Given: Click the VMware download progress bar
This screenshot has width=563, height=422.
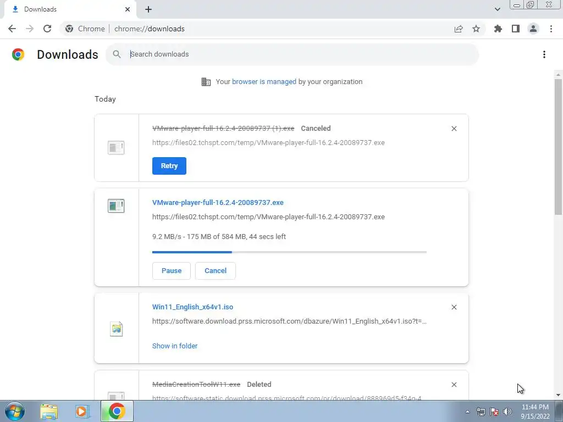Looking at the screenshot, I should pyautogui.click(x=289, y=252).
